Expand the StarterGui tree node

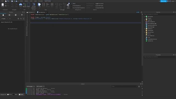point(145,29)
